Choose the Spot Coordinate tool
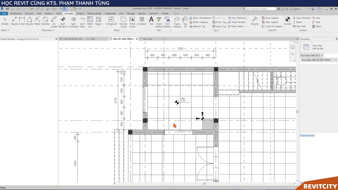This screenshot has height=190, width=338. click(73, 22)
